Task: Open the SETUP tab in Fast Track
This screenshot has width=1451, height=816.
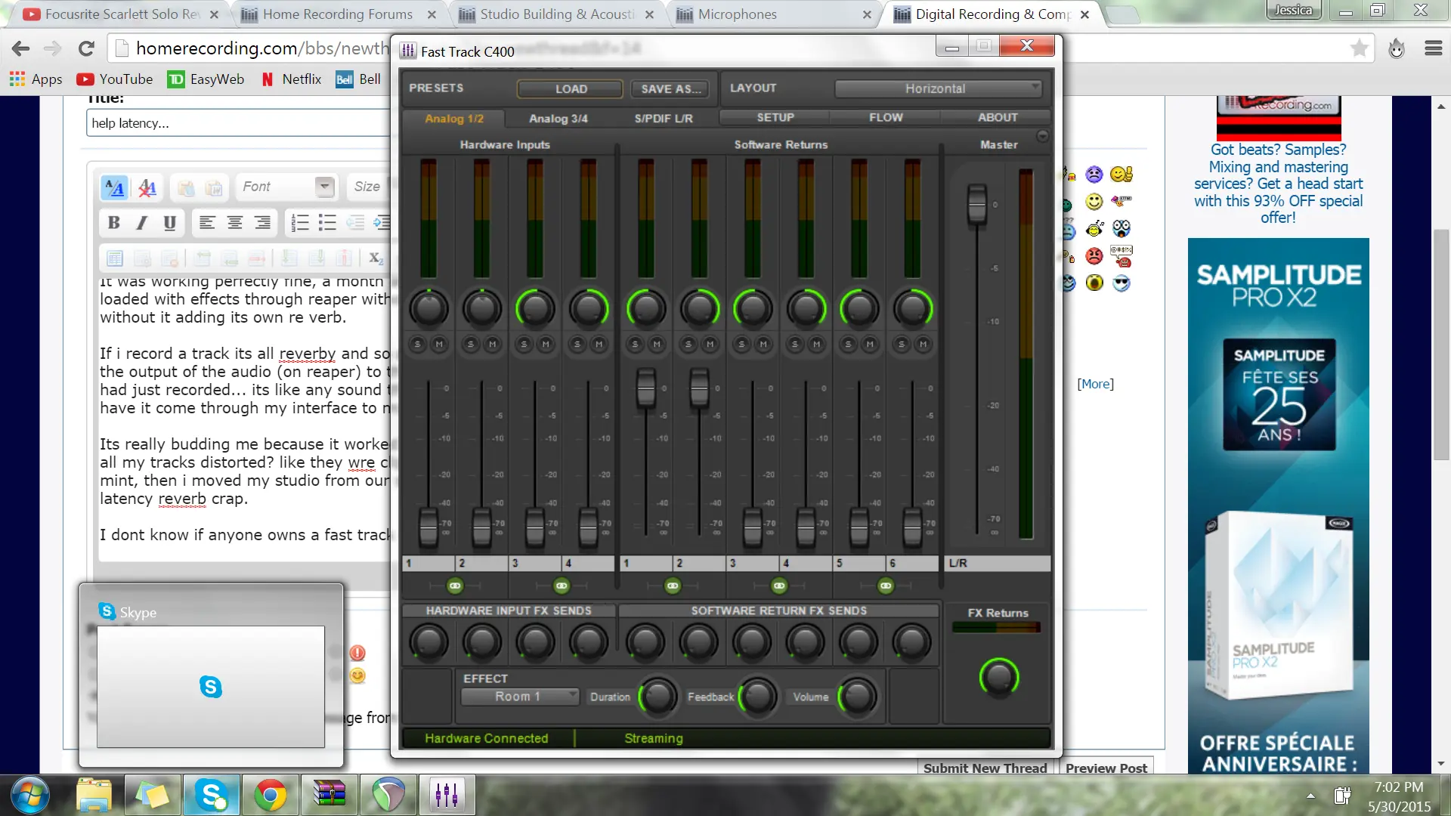Action: [775, 117]
